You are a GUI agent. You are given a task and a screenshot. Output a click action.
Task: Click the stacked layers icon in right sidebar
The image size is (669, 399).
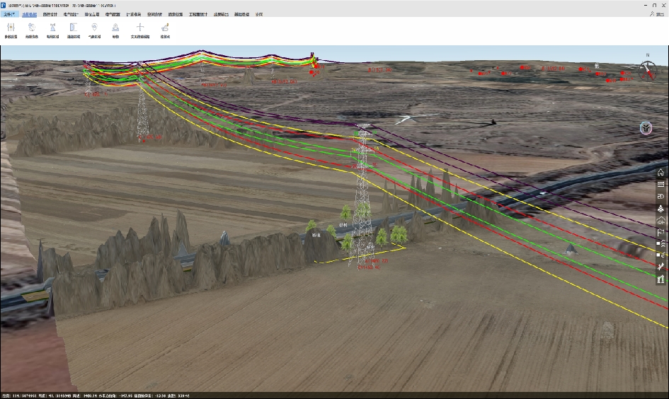[x=661, y=208]
